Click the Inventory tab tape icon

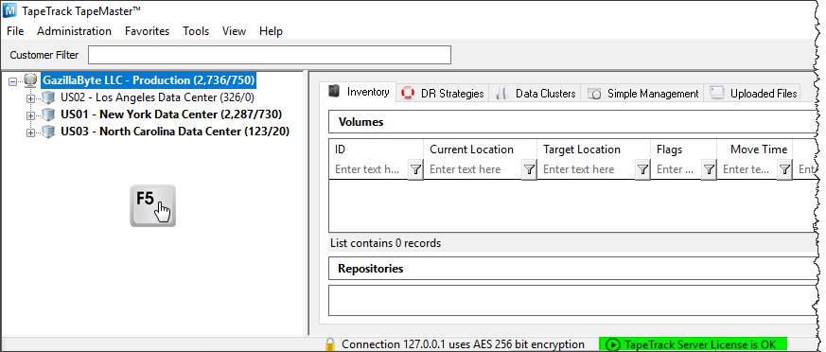coord(334,92)
